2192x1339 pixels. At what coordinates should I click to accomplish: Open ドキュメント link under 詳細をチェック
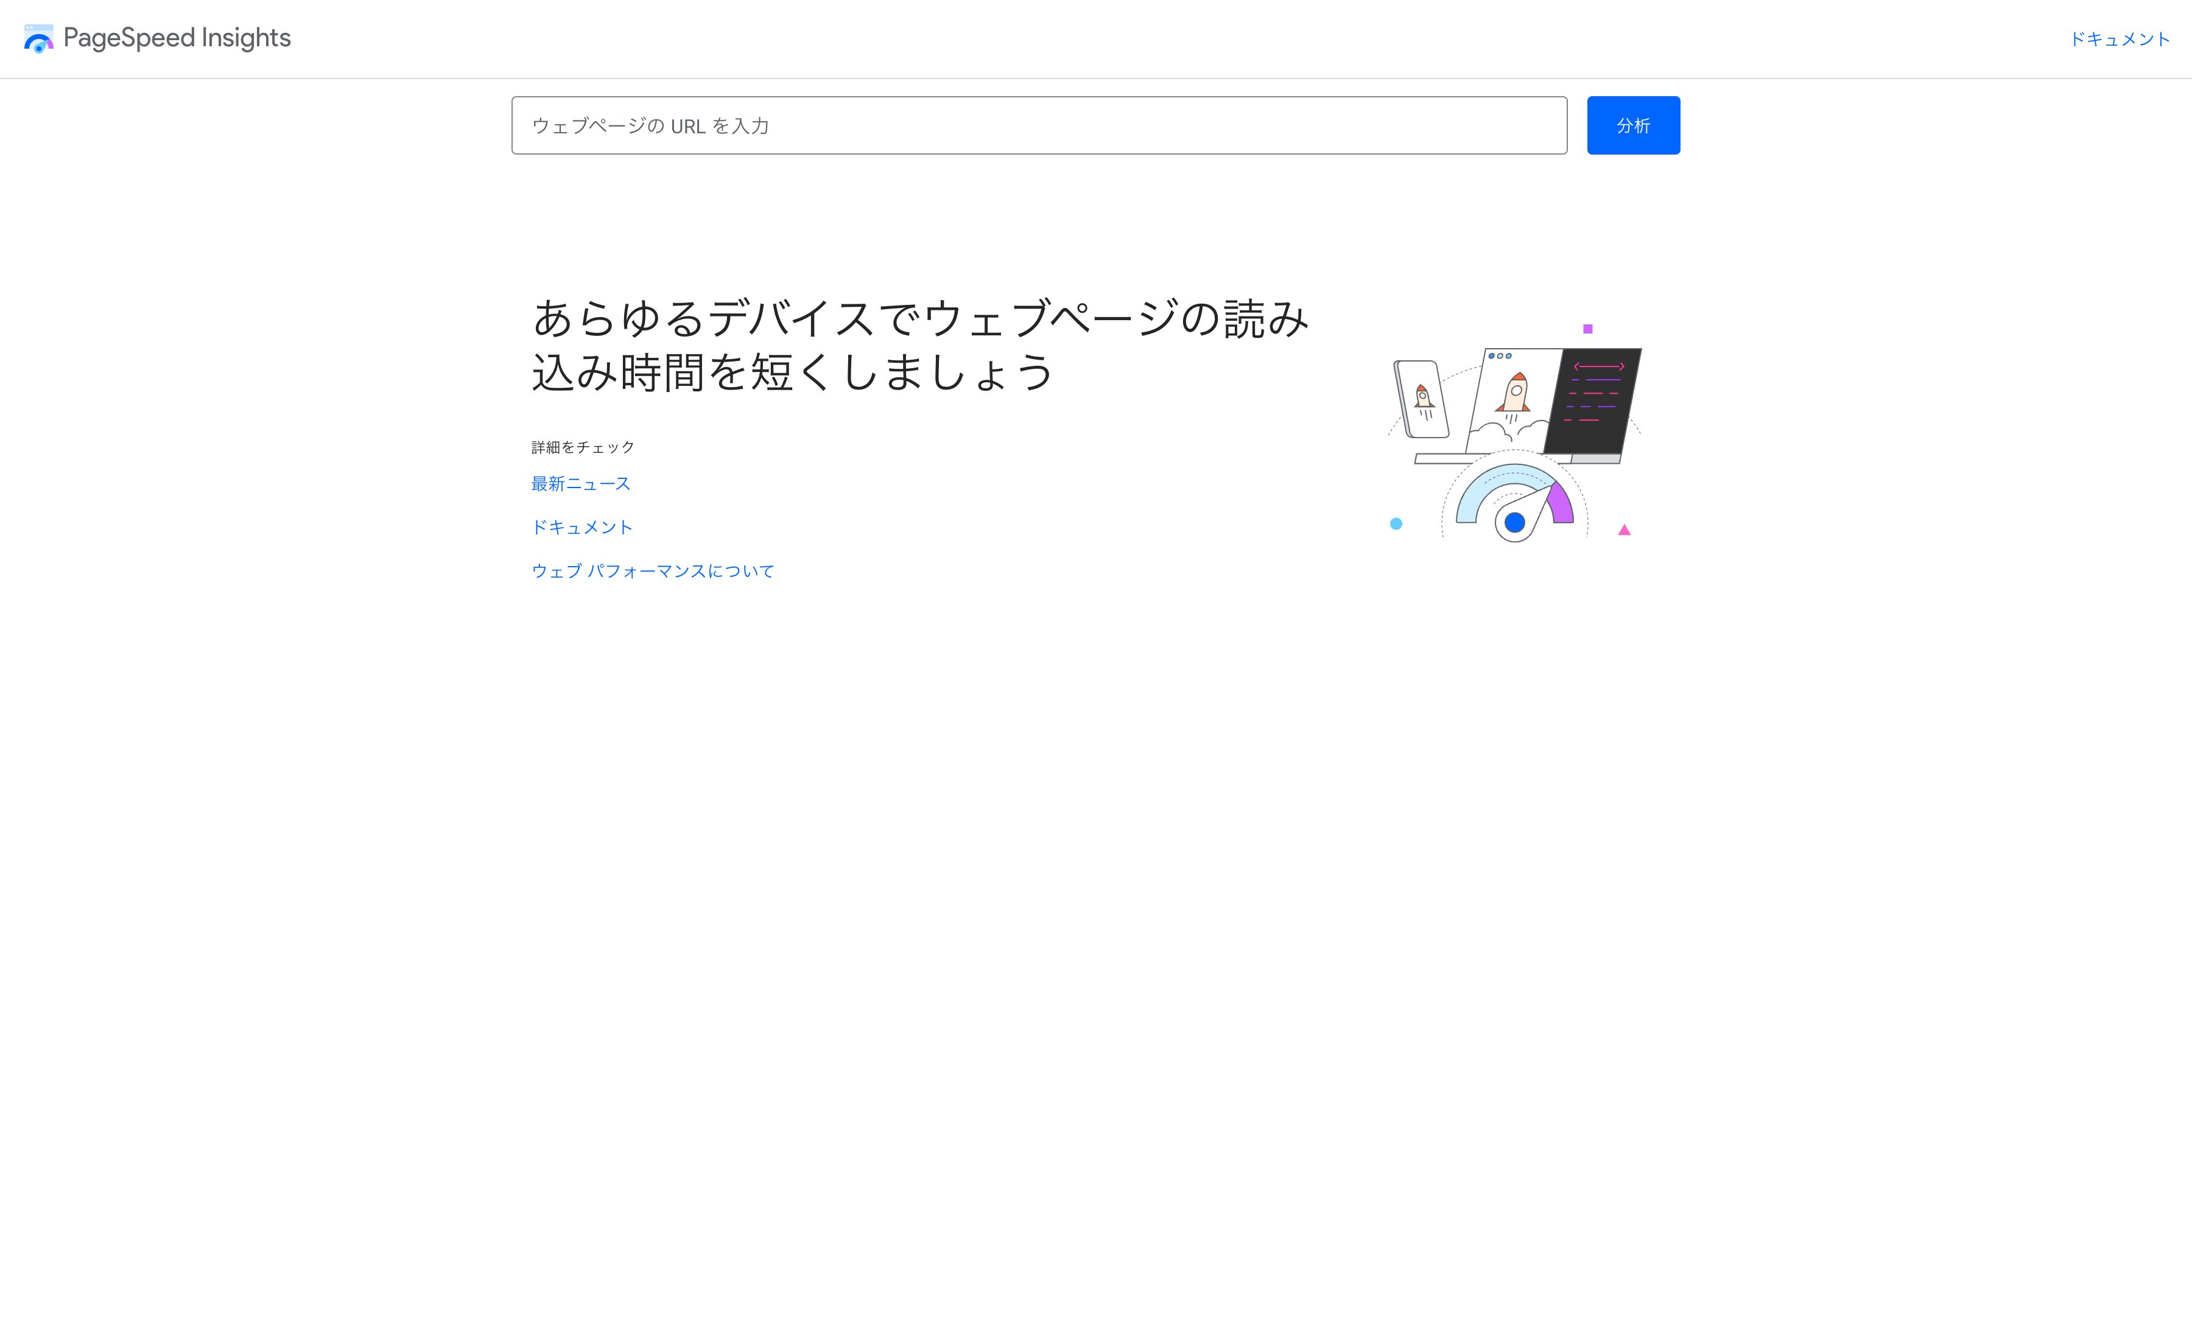pos(582,527)
